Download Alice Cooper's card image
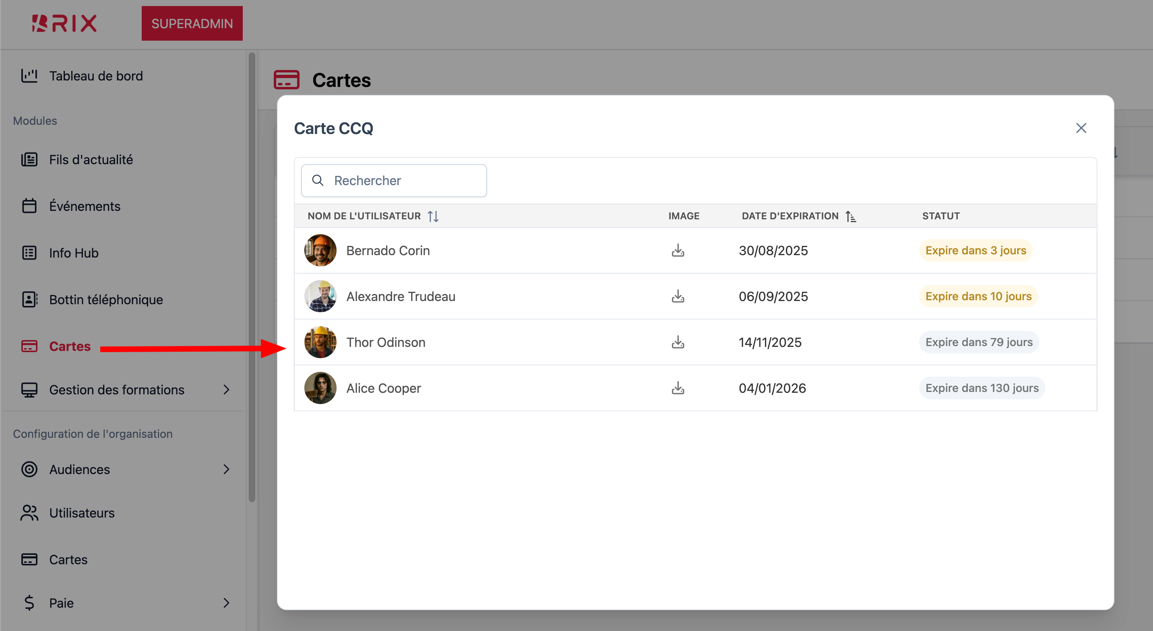 click(x=678, y=388)
